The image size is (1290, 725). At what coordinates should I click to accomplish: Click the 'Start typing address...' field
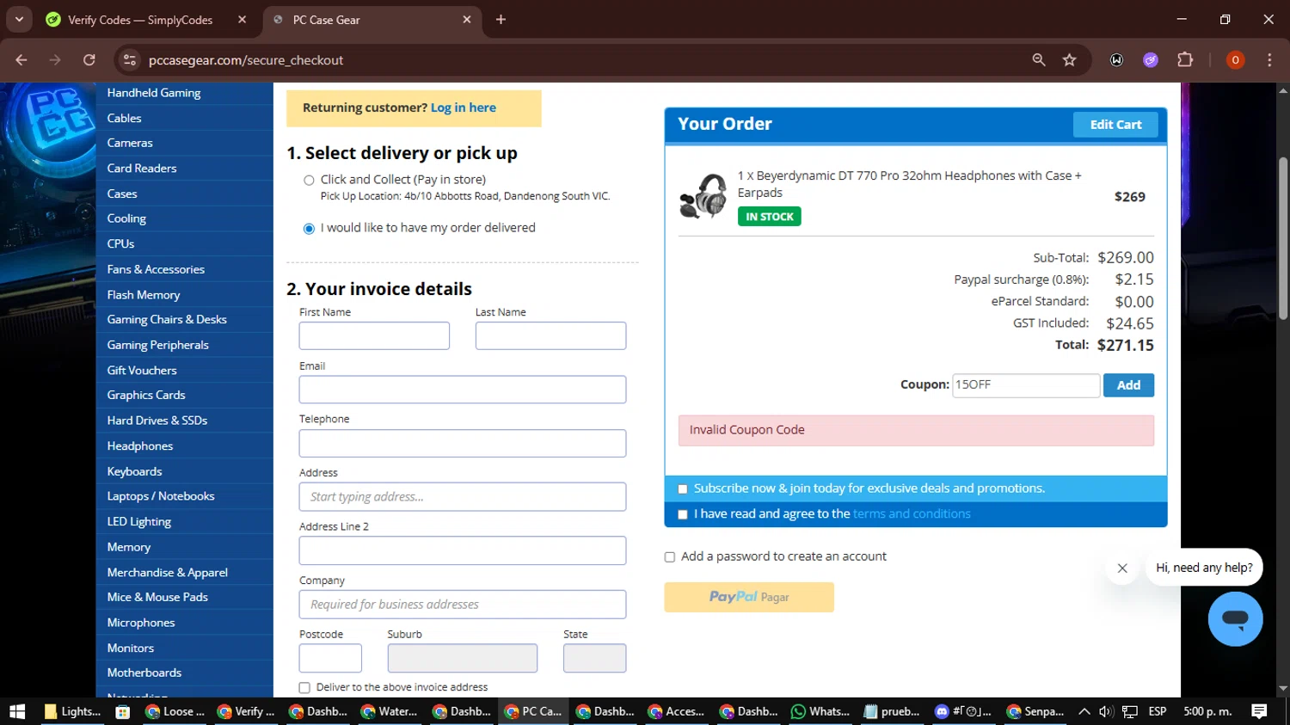(463, 497)
